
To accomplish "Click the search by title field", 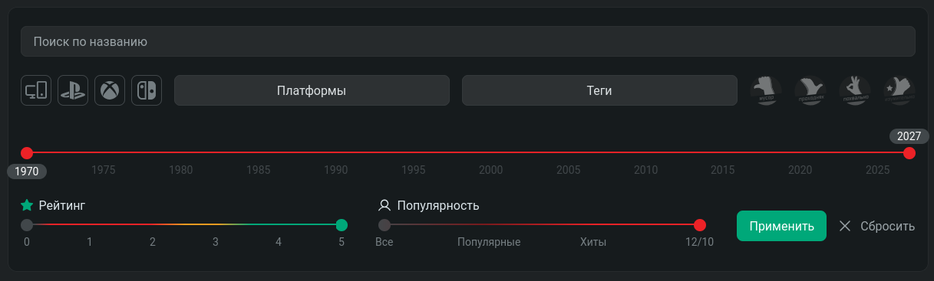I will [x=468, y=41].
